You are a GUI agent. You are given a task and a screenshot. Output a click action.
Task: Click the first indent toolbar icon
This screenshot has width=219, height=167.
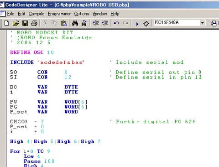tap(96, 23)
